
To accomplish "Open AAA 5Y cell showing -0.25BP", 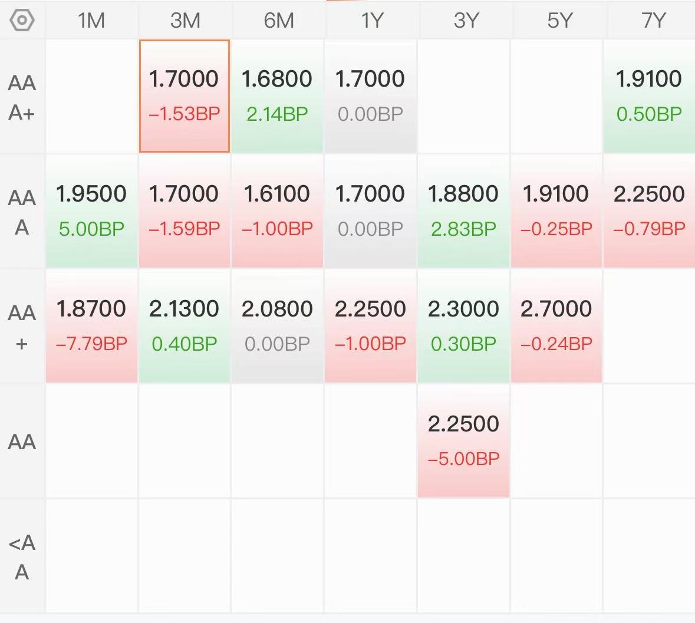I will [x=556, y=211].
